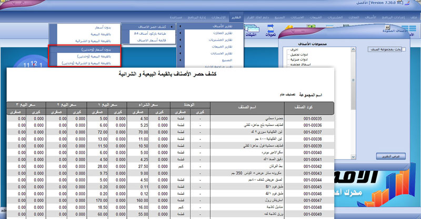Image resolution: width=421 pixels, height=219 pixels.
Task: Tick the بحث بمجموعة الصنف checkbox
Action: click(404, 49)
